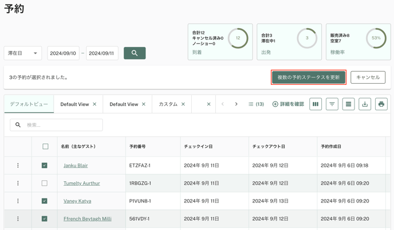This screenshot has width=394, height=230.
Task: Switch to the デフォルトビュー tab
Action: pyautogui.click(x=29, y=104)
